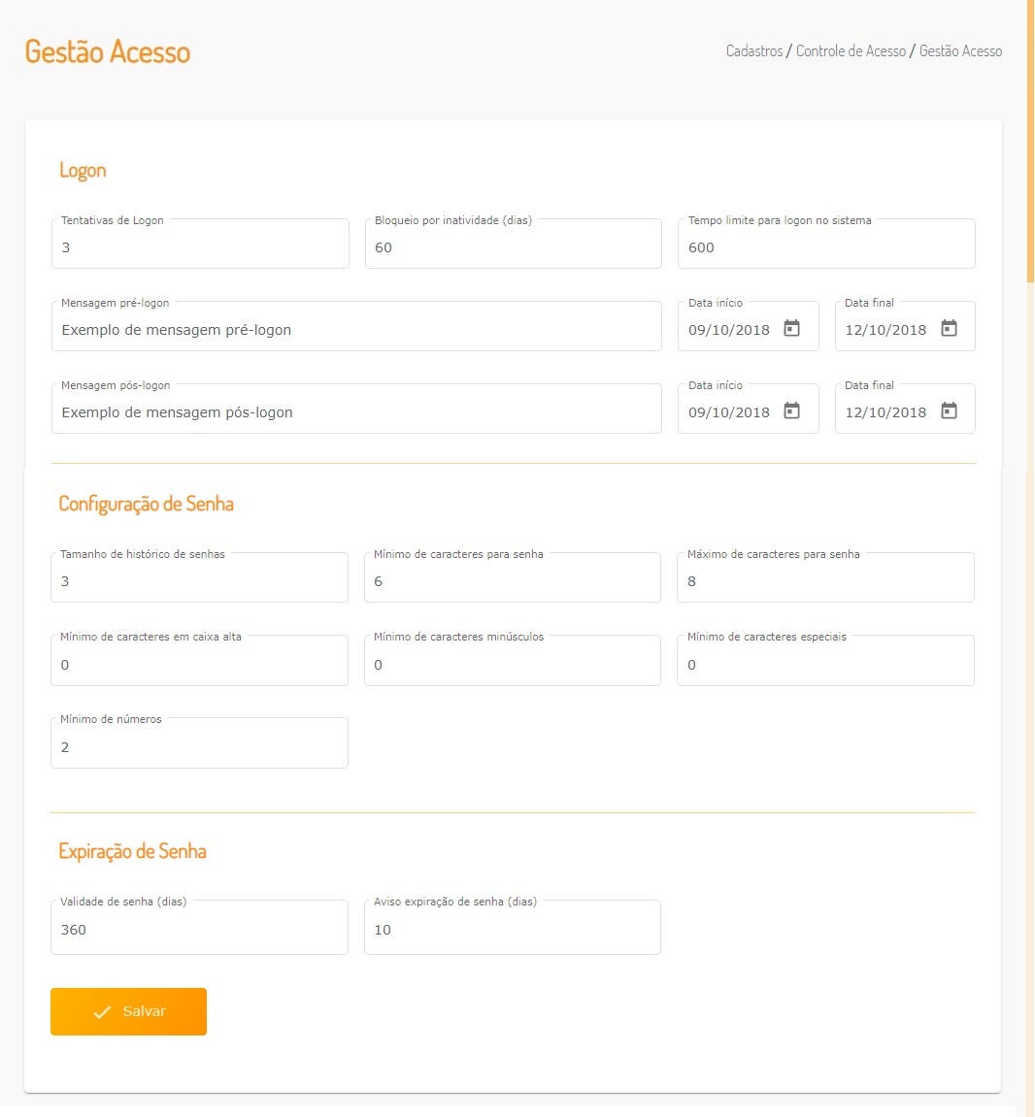The image size is (1035, 1117).
Task: Edit the Mínimo de números field
Action: point(199,747)
